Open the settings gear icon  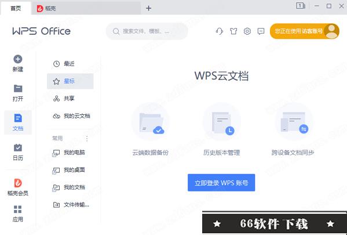pos(247,31)
